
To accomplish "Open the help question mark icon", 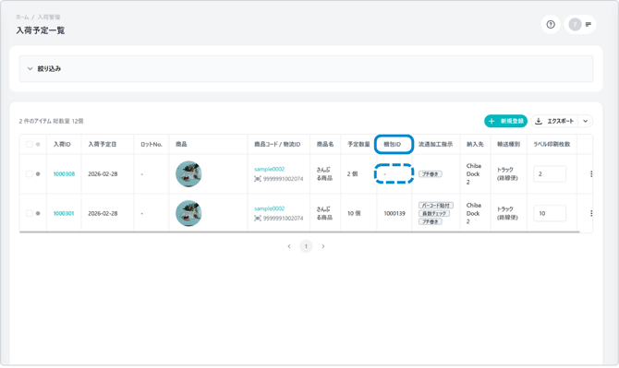I will click(551, 24).
